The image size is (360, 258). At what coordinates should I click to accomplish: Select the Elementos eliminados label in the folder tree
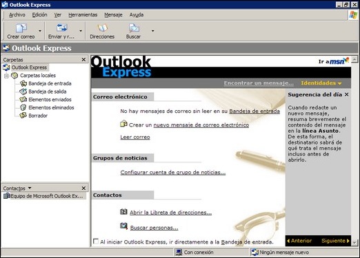coord(51,107)
